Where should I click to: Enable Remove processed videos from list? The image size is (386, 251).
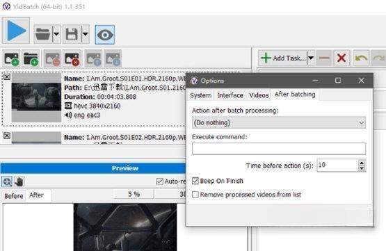195,195
